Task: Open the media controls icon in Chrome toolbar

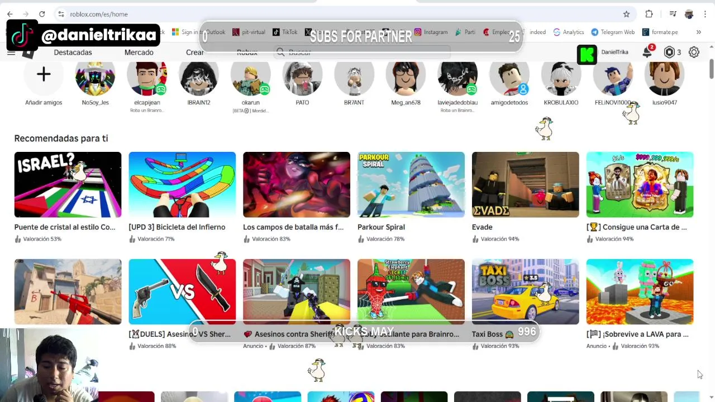Action: point(674,14)
